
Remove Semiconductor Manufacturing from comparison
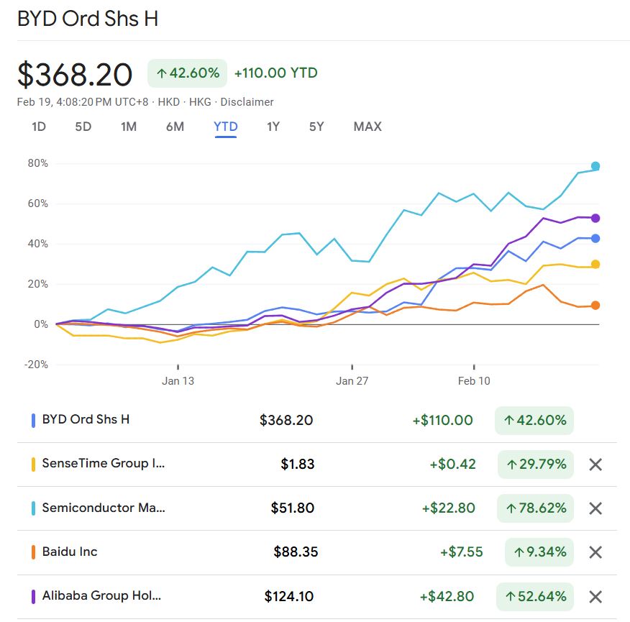[x=595, y=508]
